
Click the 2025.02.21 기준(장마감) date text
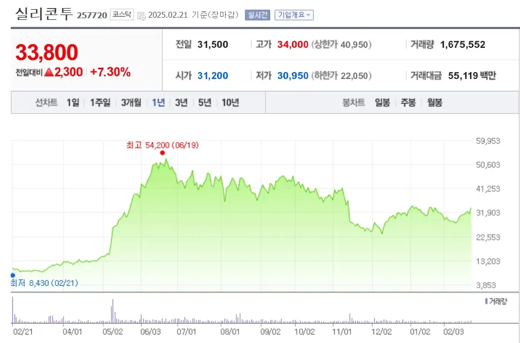(x=193, y=15)
